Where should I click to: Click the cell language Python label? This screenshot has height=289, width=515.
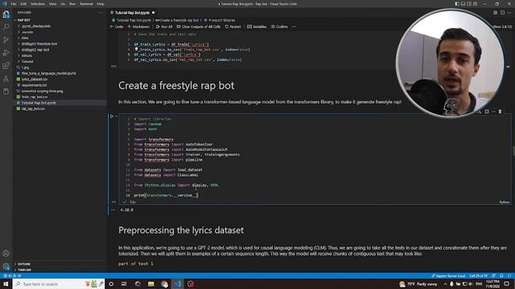505,202
